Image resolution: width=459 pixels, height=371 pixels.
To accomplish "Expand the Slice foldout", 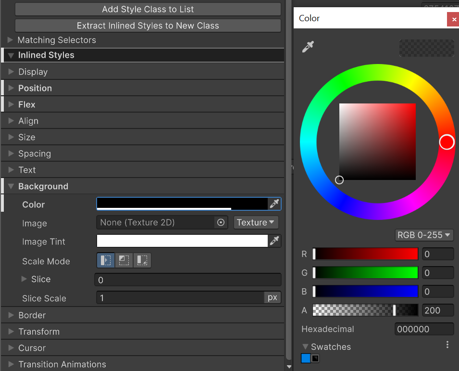I will pos(25,279).
